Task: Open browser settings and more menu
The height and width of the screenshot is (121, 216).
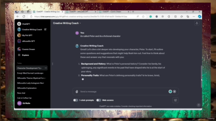Action: 194,16
